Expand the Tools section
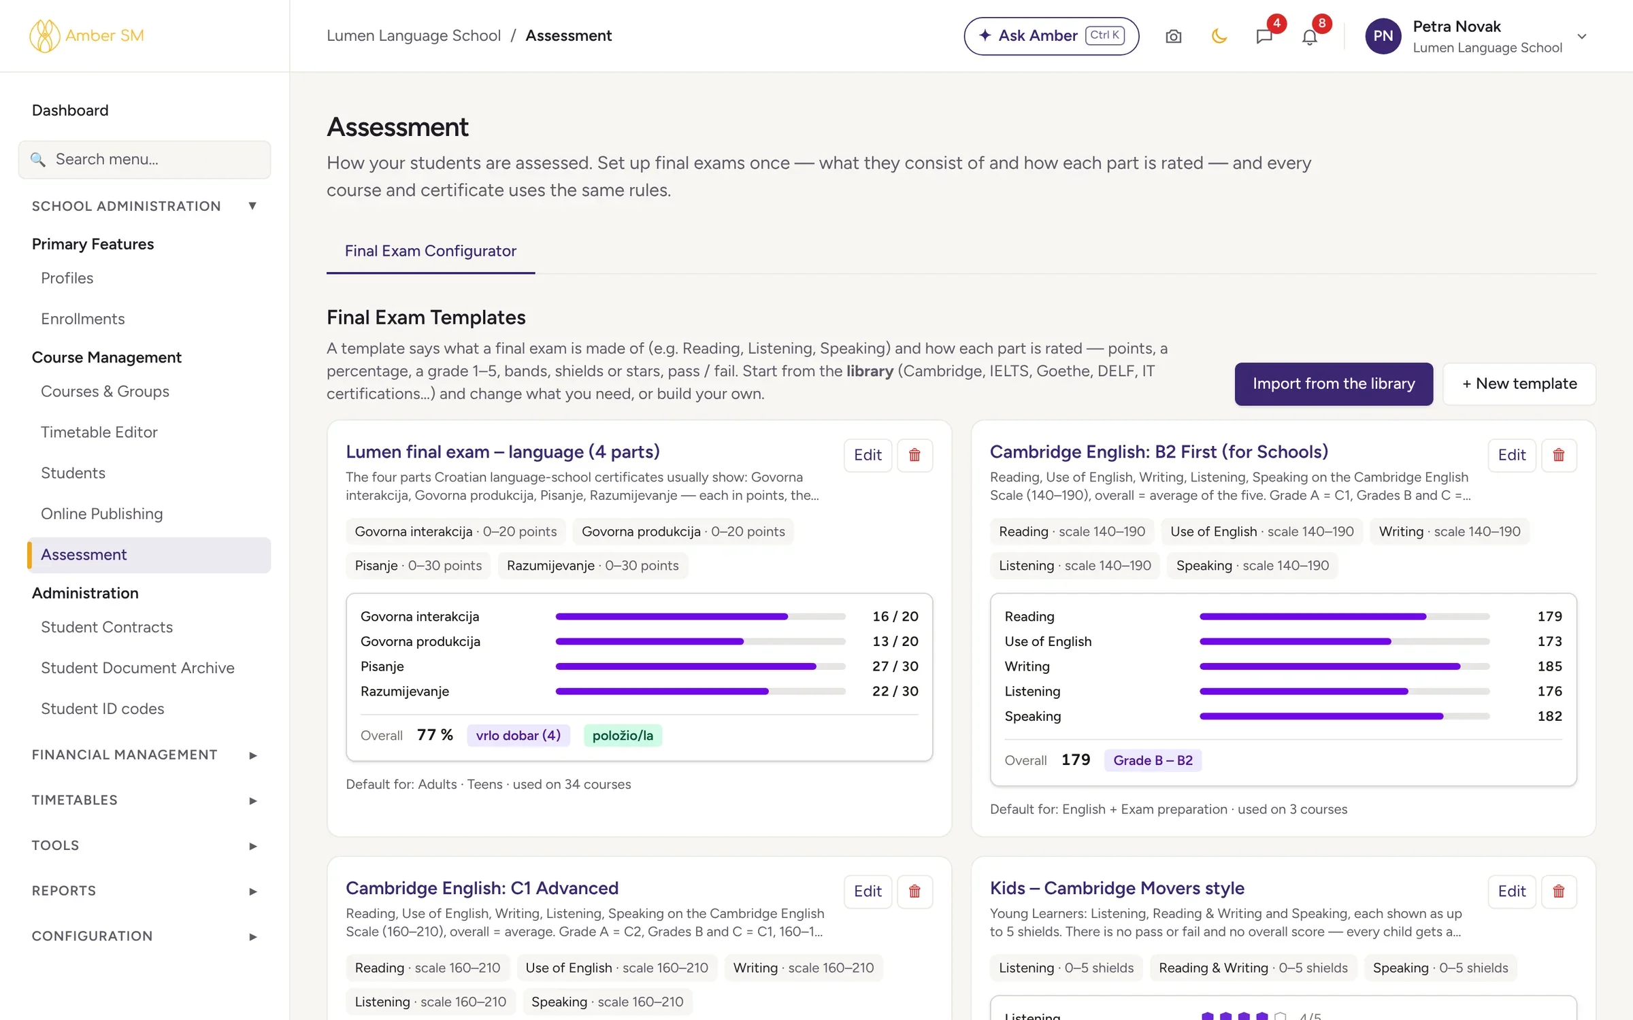 click(x=144, y=845)
